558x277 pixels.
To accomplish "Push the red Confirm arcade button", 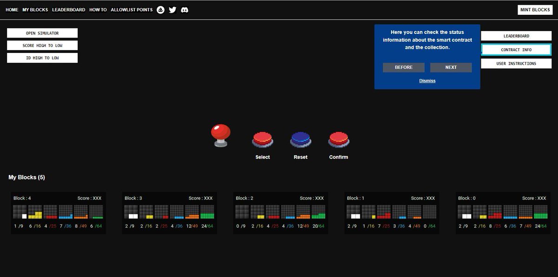I will [339, 140].
